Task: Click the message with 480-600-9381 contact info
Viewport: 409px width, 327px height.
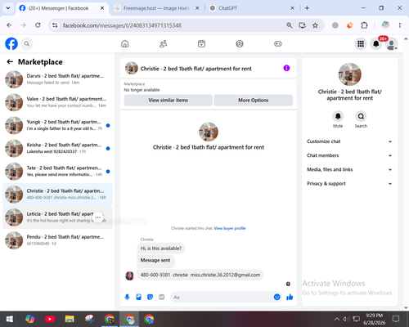Action: 200,275
